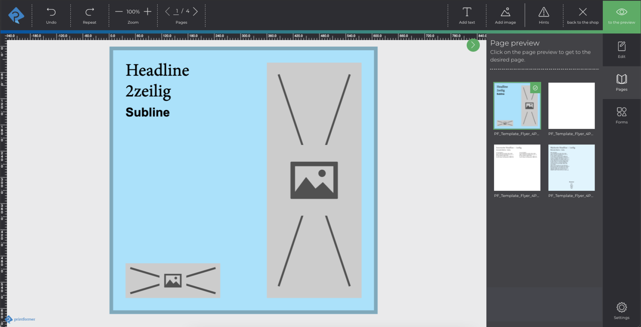
Task: Select the blank second page thumbnail
Action: tap(571, 106)
